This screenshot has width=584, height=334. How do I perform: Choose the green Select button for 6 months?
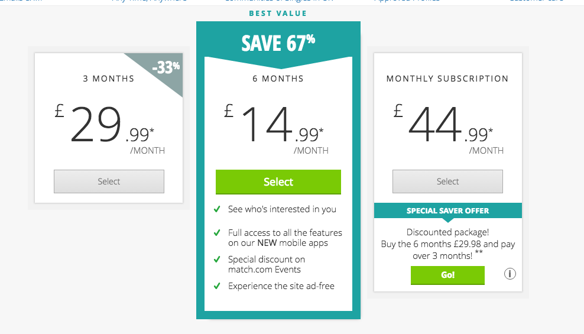(x=278, y=181)
